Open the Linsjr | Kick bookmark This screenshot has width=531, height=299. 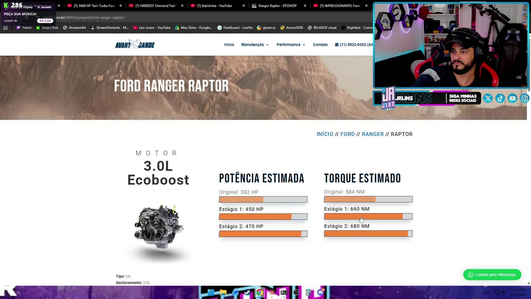click(47, 28)
